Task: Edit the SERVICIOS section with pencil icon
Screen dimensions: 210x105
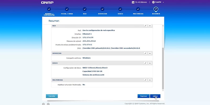Action: coord(145,53)
